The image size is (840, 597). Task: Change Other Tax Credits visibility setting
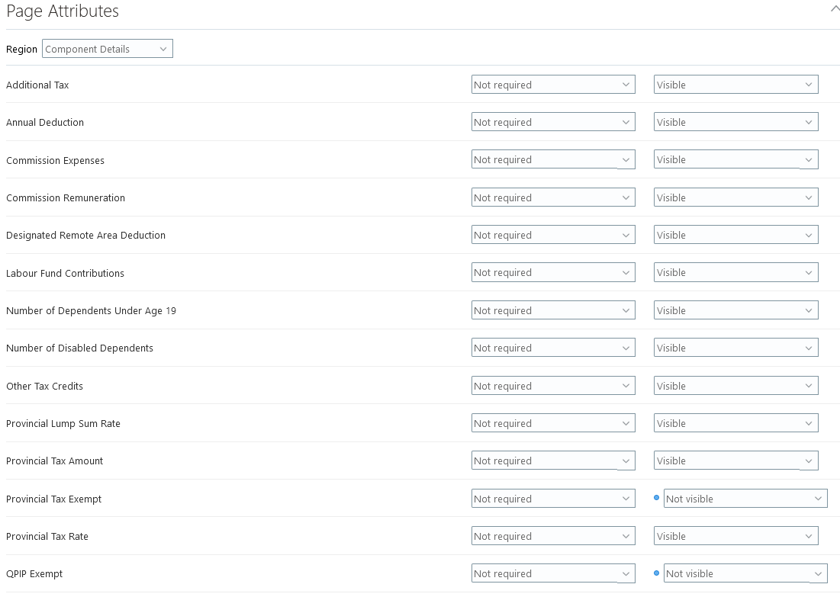[x=735, y=386]
